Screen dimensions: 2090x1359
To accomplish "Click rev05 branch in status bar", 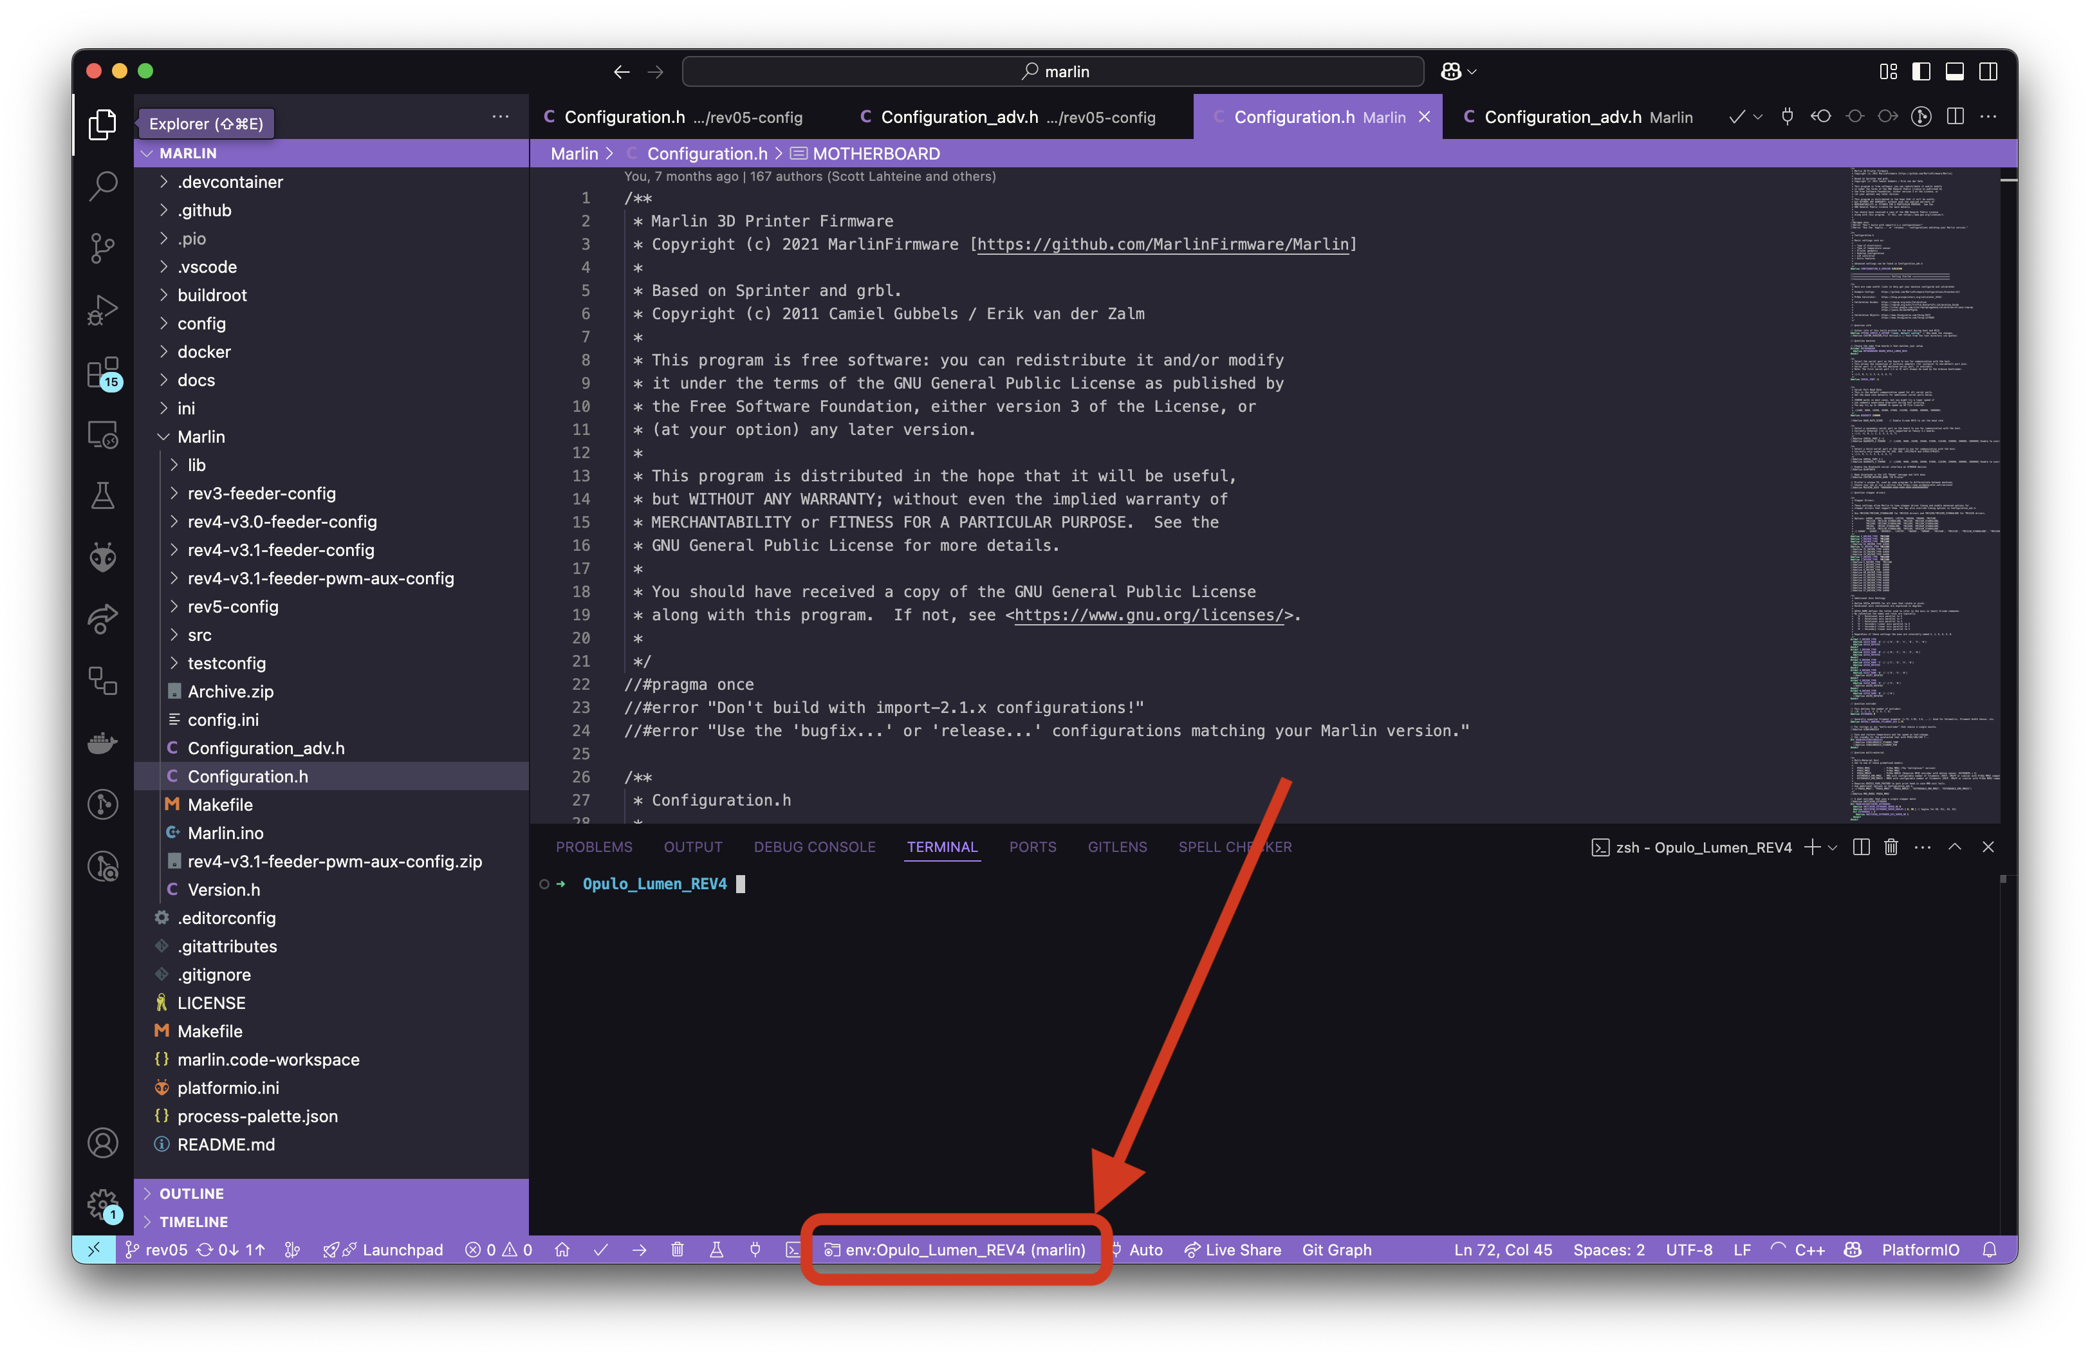I will click(x=156, y=1249).
